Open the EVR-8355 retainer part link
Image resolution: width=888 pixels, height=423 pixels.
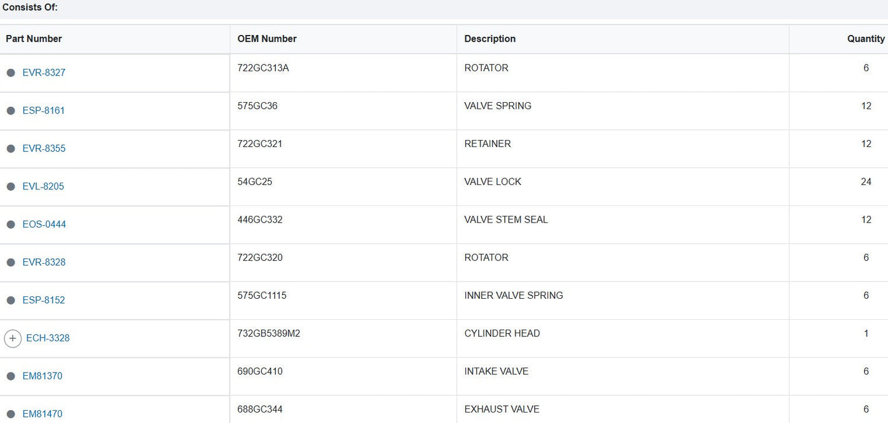[44, 149]
